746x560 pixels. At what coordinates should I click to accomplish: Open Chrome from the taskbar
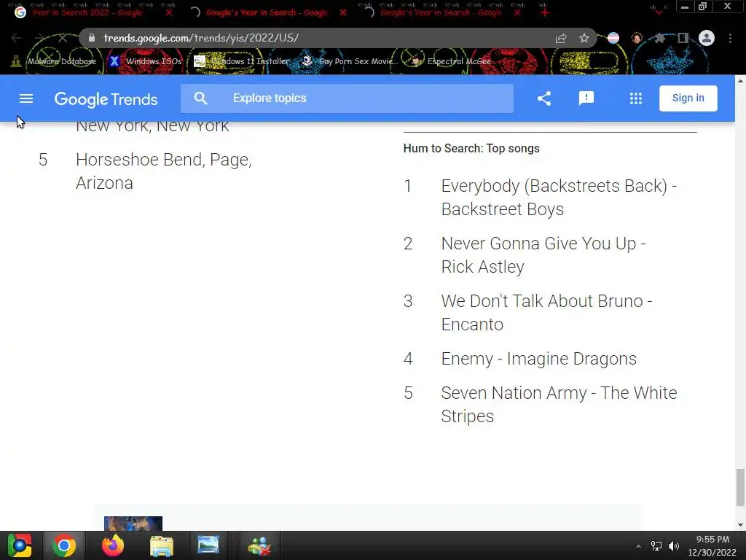pyautogui.click(x=64, y=545)
